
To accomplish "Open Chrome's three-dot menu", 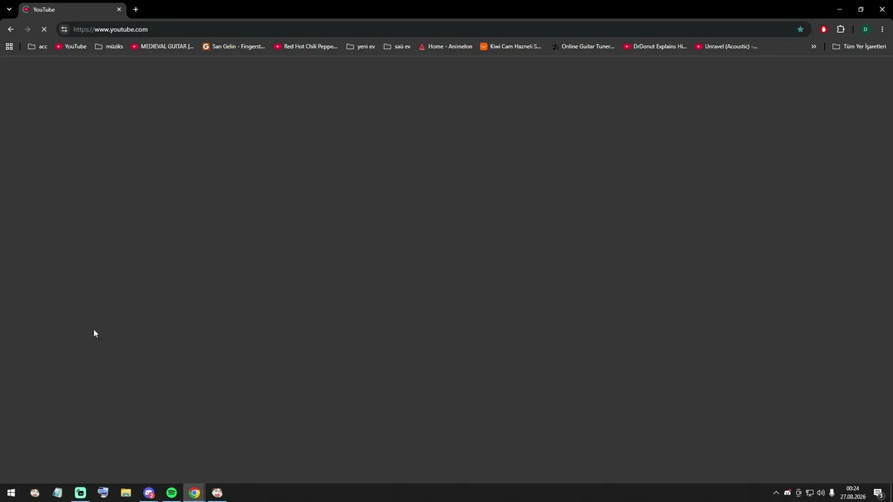I will (882, 29).
